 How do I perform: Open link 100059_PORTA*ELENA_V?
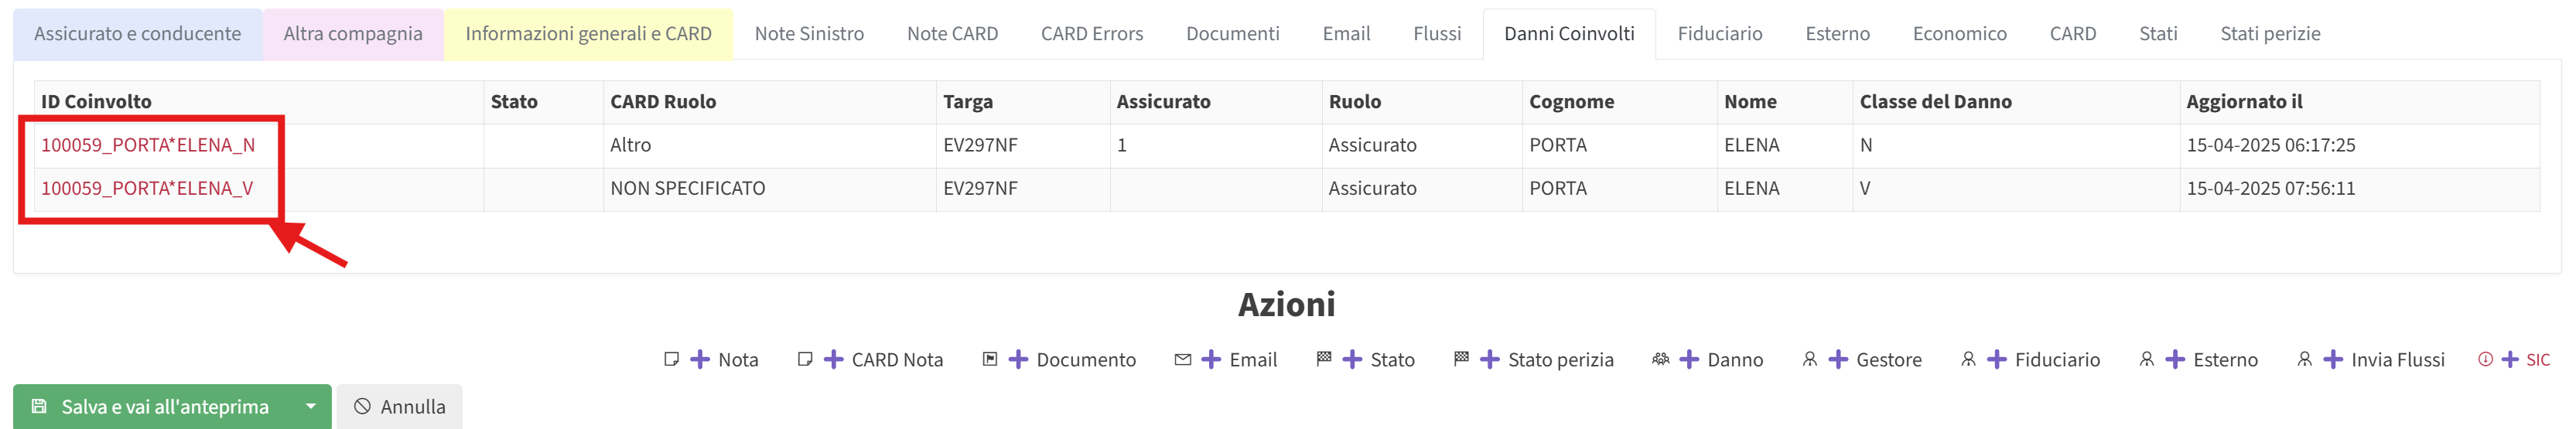pos(147,188)
